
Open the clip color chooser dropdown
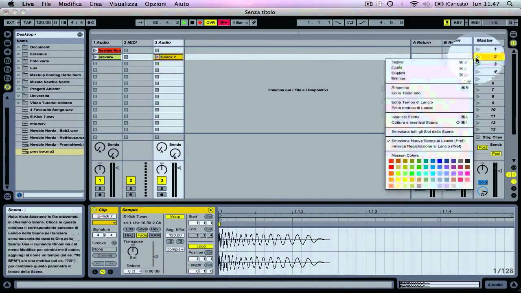click(105, 223)
